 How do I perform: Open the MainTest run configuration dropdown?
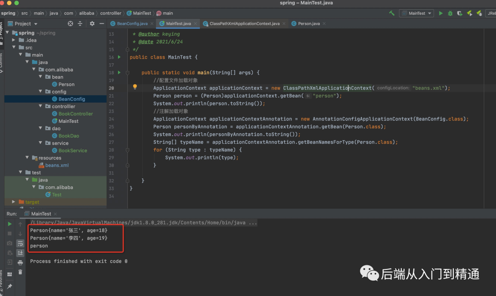click(417, 13)
